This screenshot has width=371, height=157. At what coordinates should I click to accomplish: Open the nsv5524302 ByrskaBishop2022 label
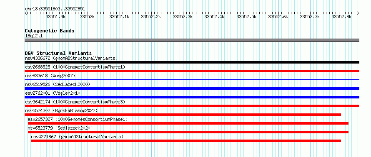pyautogui.click(x=61, y=110)
